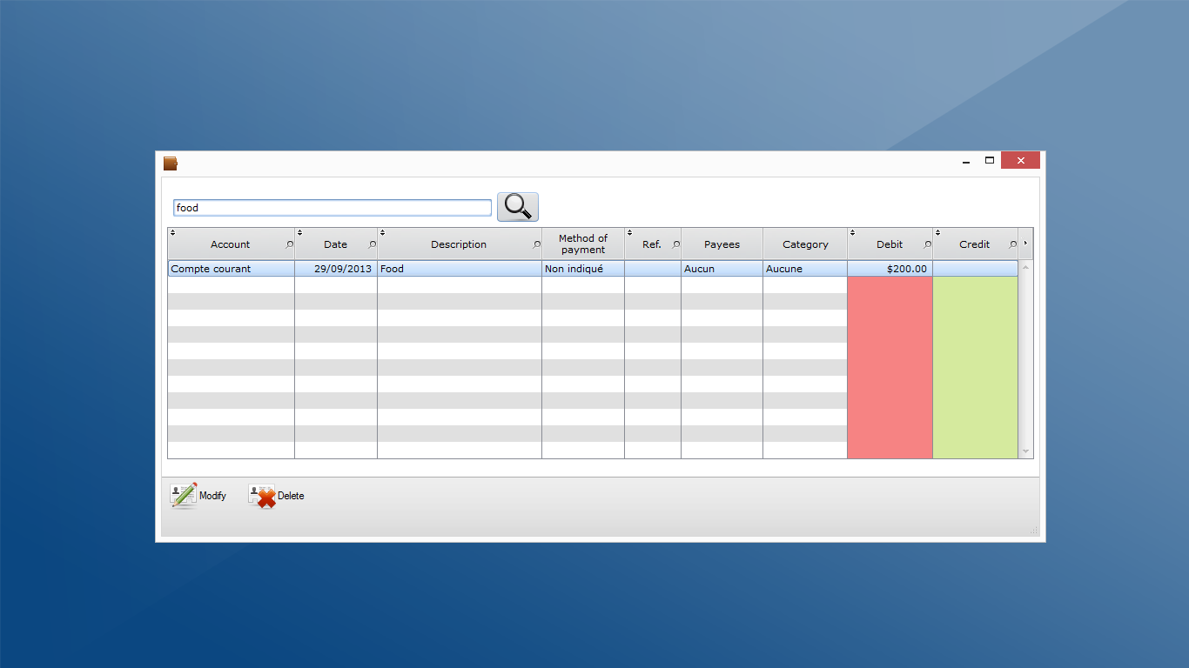Click the wallet application icon in title bar
This screenshot has width=1189, height=668.
coord(171,164)
